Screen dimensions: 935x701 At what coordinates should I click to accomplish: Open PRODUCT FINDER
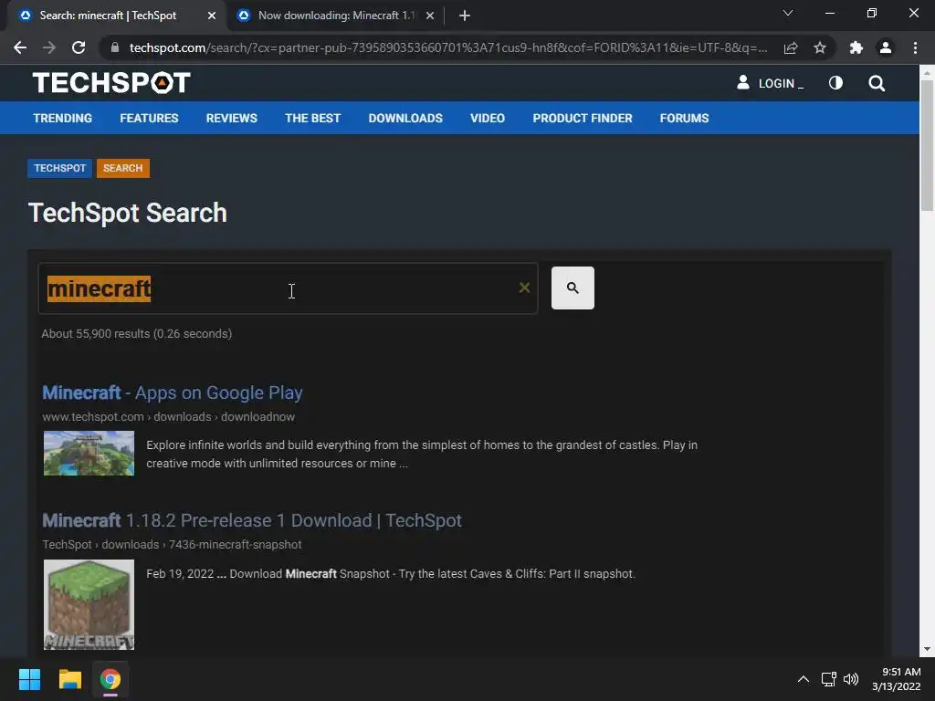583,118
